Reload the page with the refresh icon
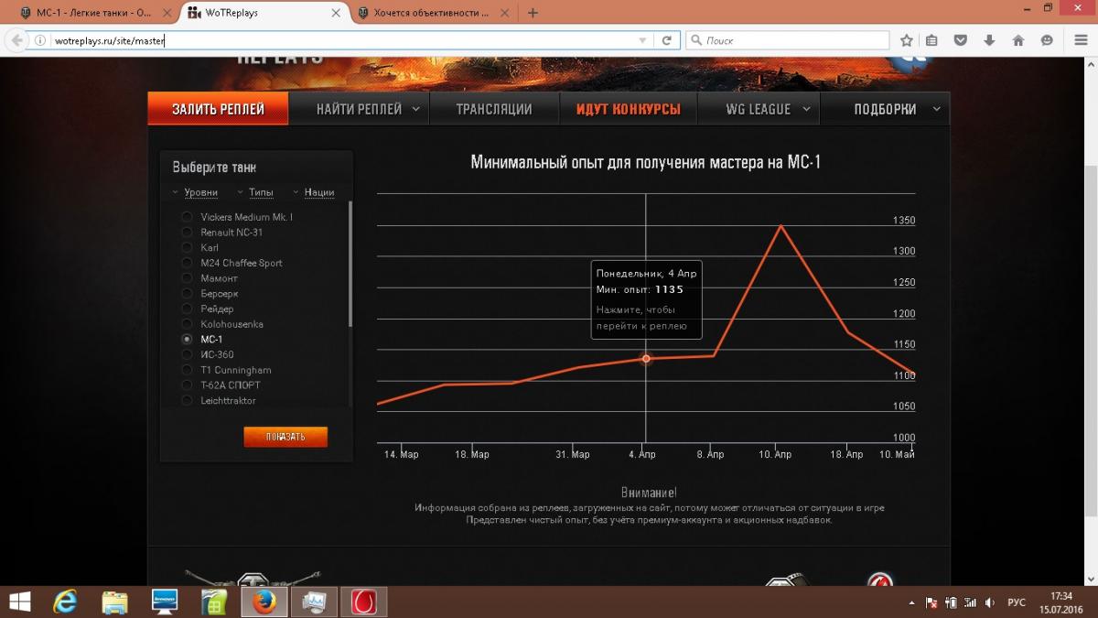 tap(667, 40)
